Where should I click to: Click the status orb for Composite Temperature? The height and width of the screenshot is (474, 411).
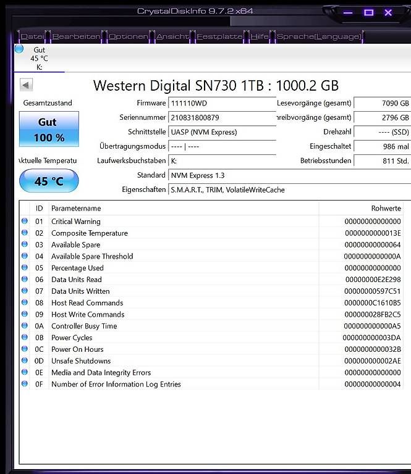pyautogui.click(x=25, y=233)
